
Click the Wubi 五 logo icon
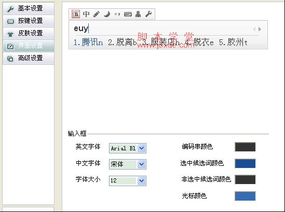[x=76, y=14]
